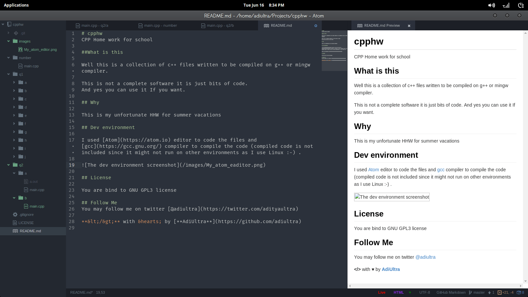Toggle the Live indicator in status bar

coord(382,292)
